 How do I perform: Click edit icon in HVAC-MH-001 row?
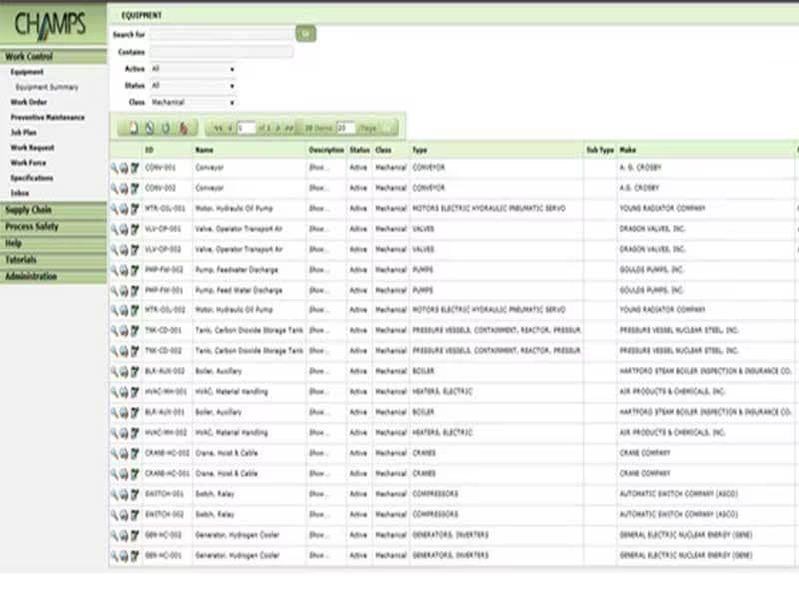click(x=135, y=392)
